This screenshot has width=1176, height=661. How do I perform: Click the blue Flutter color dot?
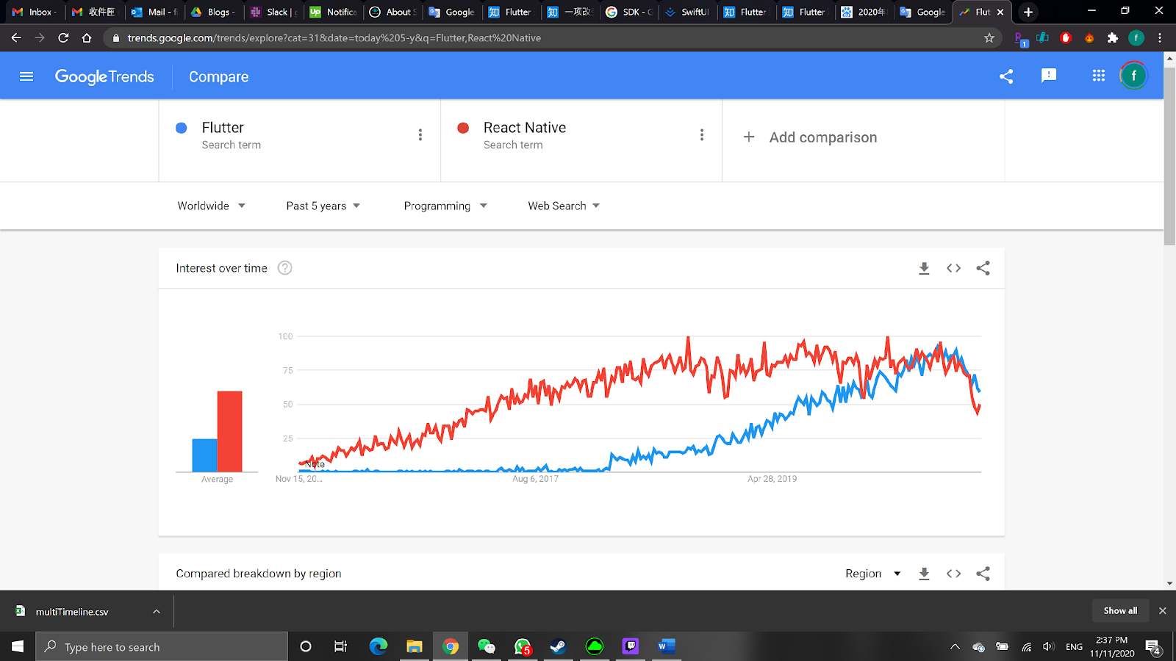182,128
